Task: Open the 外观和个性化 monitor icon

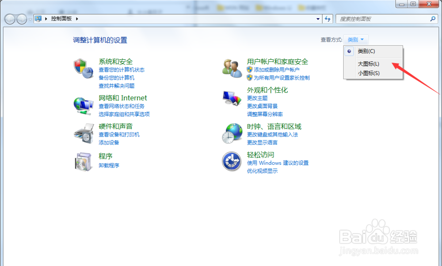Action: click(x=232, y=98)
